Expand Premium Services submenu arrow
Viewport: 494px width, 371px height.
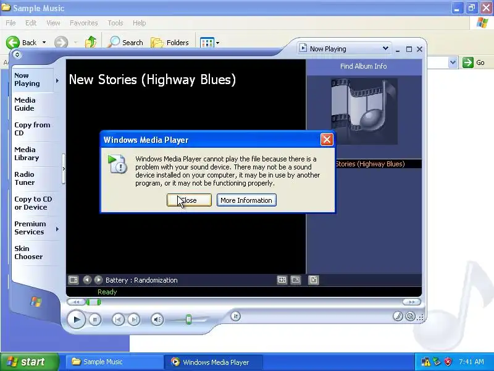click(57, 229)
